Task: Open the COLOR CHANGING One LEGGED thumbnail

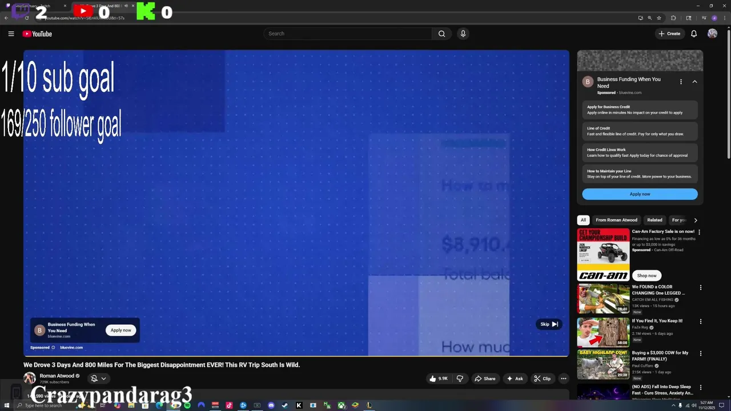Action: pos(603,299)
